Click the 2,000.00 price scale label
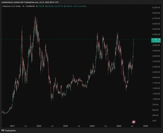 pos(156,78)
